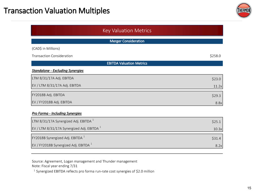
Task: Select the 10.3x multiple value
Action: (x=217, y=129)
